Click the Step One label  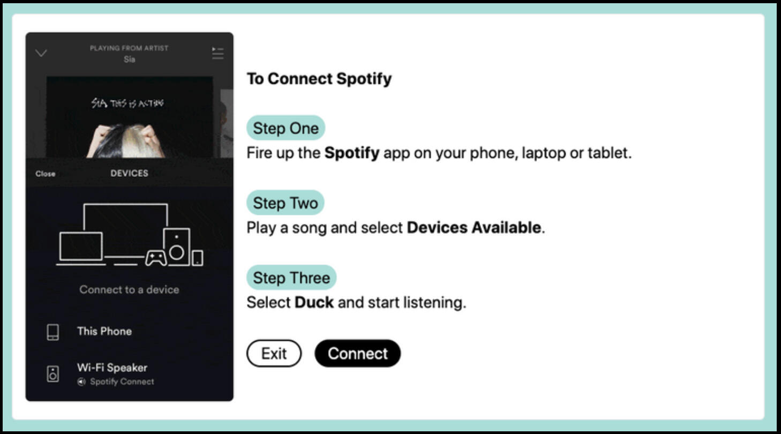286,128
